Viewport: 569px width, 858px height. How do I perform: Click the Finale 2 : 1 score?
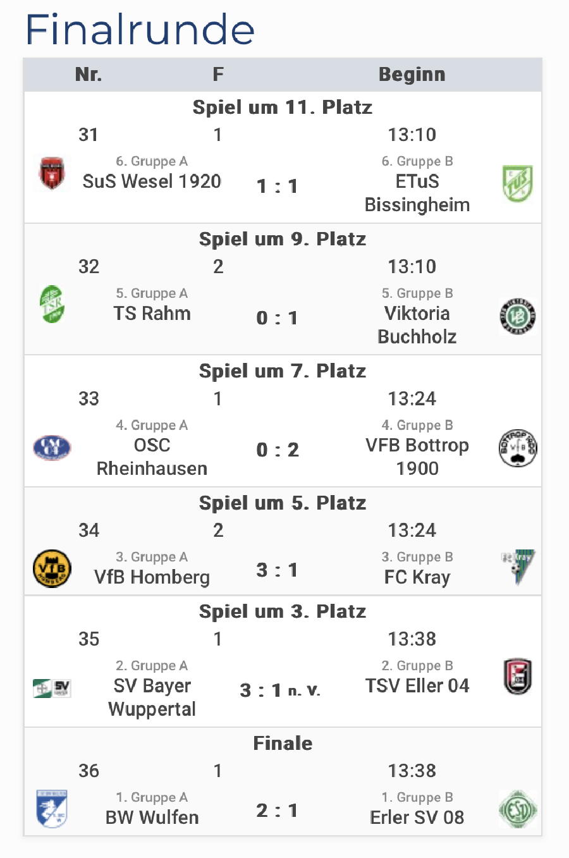coord(277,811)
